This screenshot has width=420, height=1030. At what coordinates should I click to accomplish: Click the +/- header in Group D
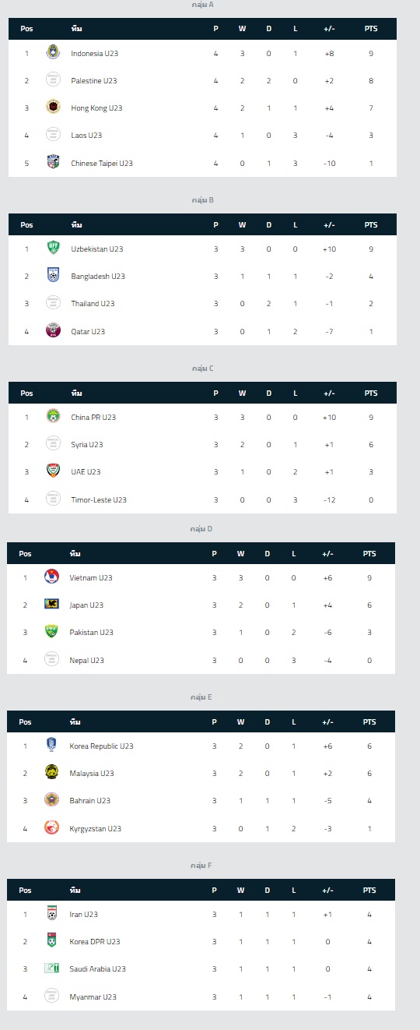click(327, 554)
